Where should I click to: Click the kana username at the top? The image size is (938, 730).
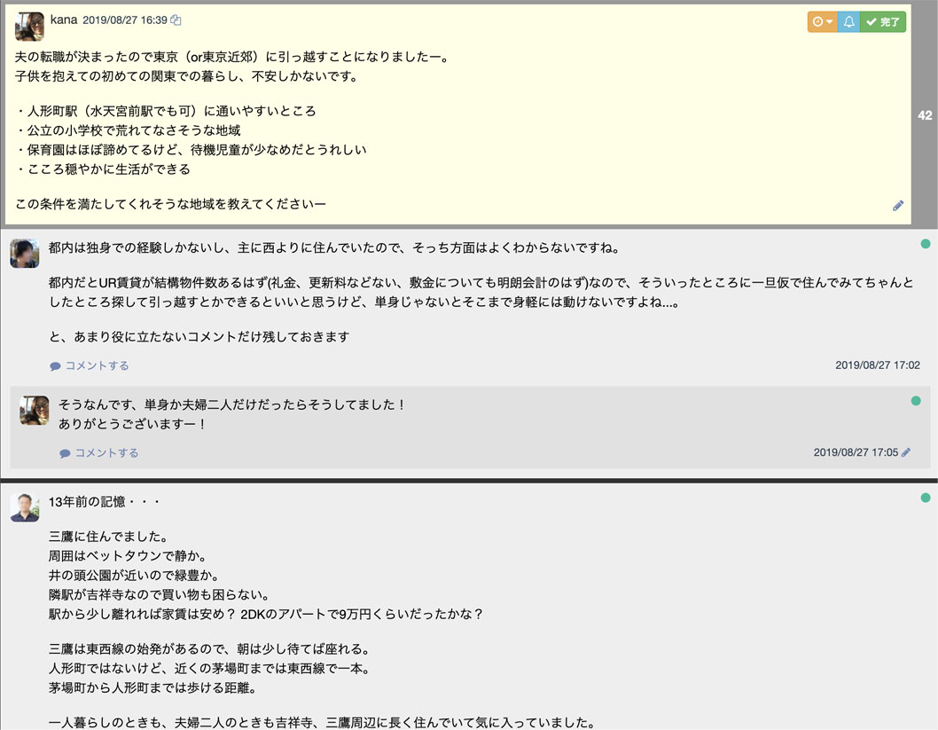[x=63, y=20]
